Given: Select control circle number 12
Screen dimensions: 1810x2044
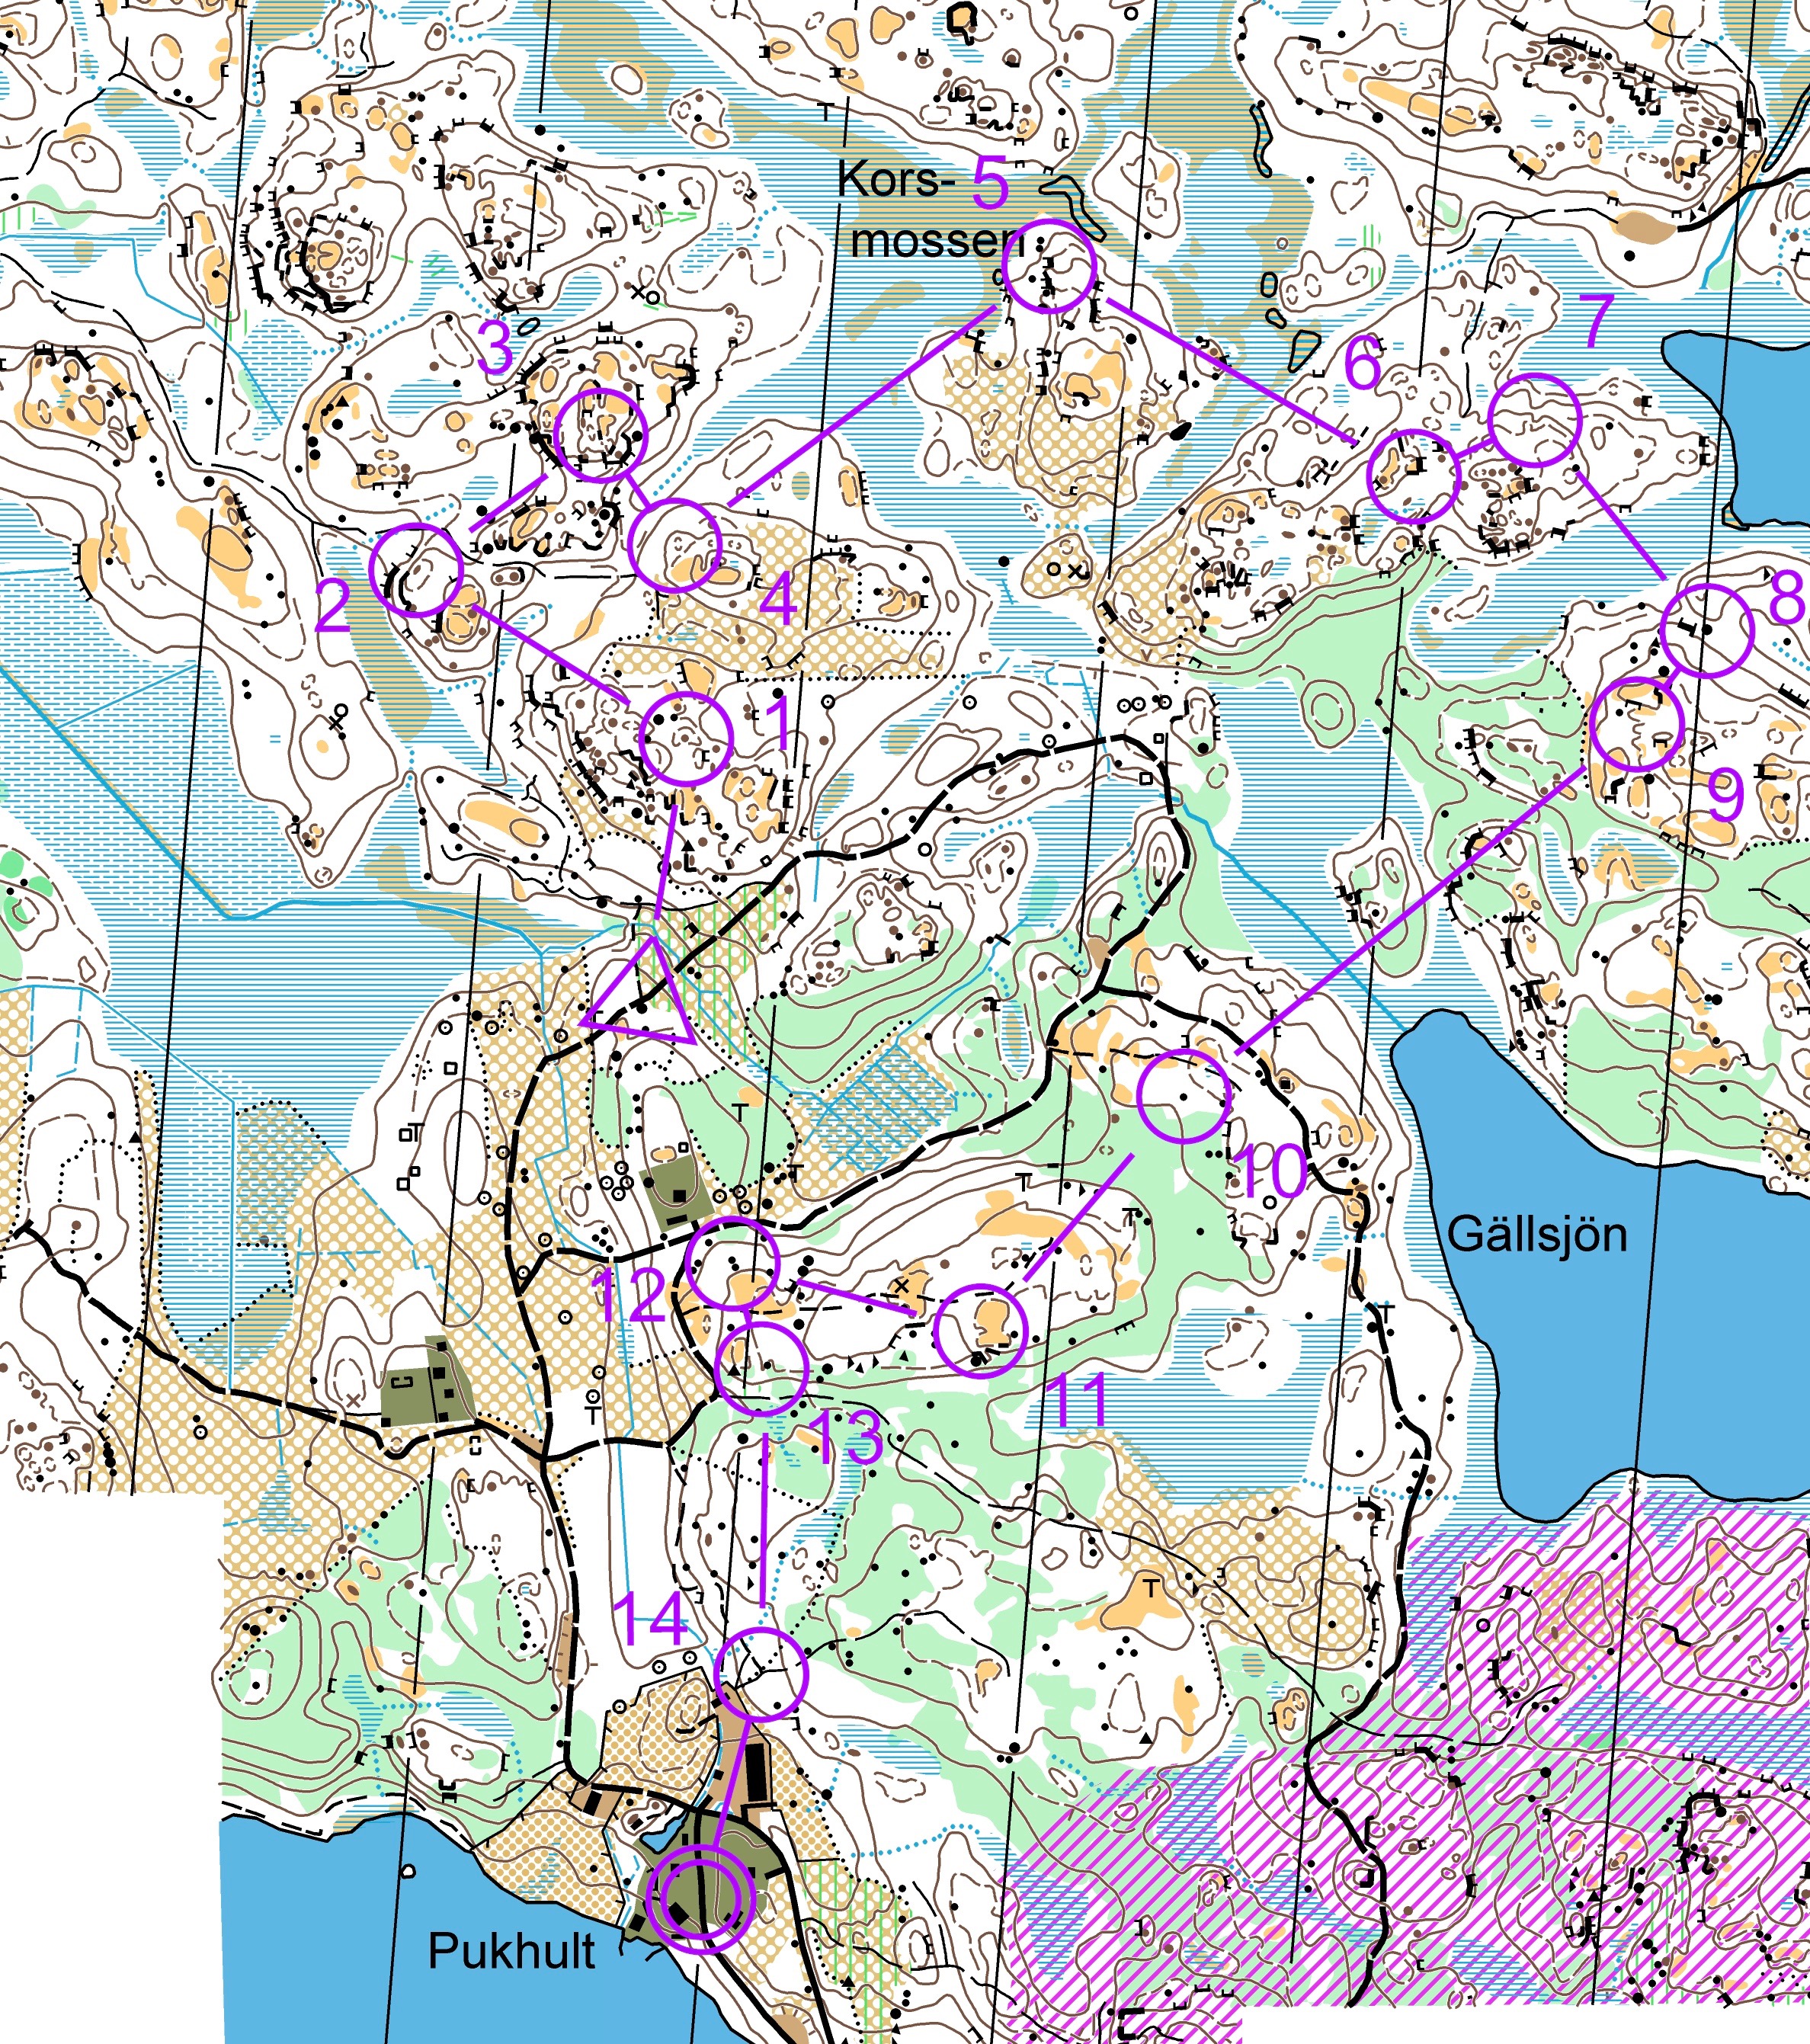Looking at the screenshot, I should point(734,1264).
